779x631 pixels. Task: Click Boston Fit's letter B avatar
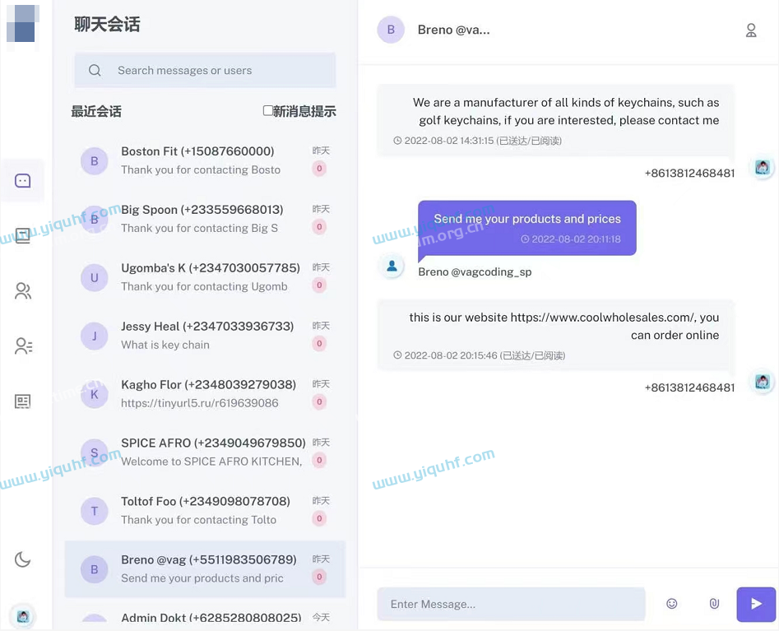click(x=95, y=161)
